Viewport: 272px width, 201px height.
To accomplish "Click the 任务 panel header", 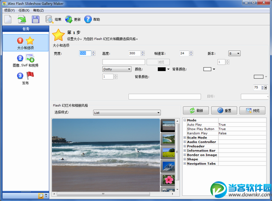I will point(26,29).
